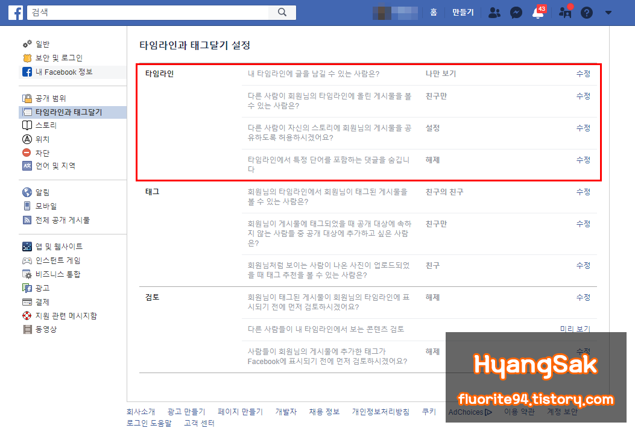Open 광고 만들기 footer link
This screenshot has height=434, width=635.
tap(186, 412)
